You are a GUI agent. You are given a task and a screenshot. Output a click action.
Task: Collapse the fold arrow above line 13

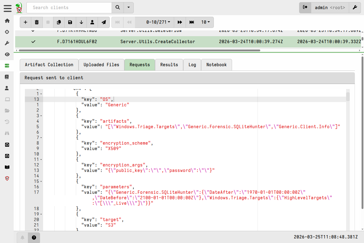click(41, 94)
